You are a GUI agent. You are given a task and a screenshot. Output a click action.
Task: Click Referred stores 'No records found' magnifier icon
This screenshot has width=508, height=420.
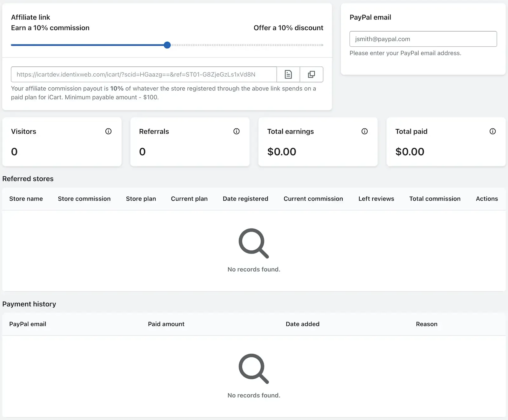pos(254,243)
